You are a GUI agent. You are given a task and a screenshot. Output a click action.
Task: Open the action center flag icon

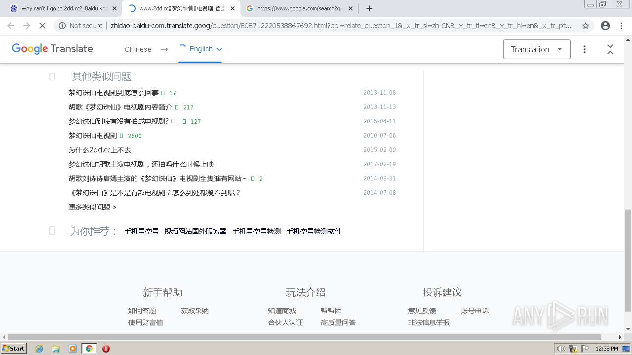click(x=585, y=349)
